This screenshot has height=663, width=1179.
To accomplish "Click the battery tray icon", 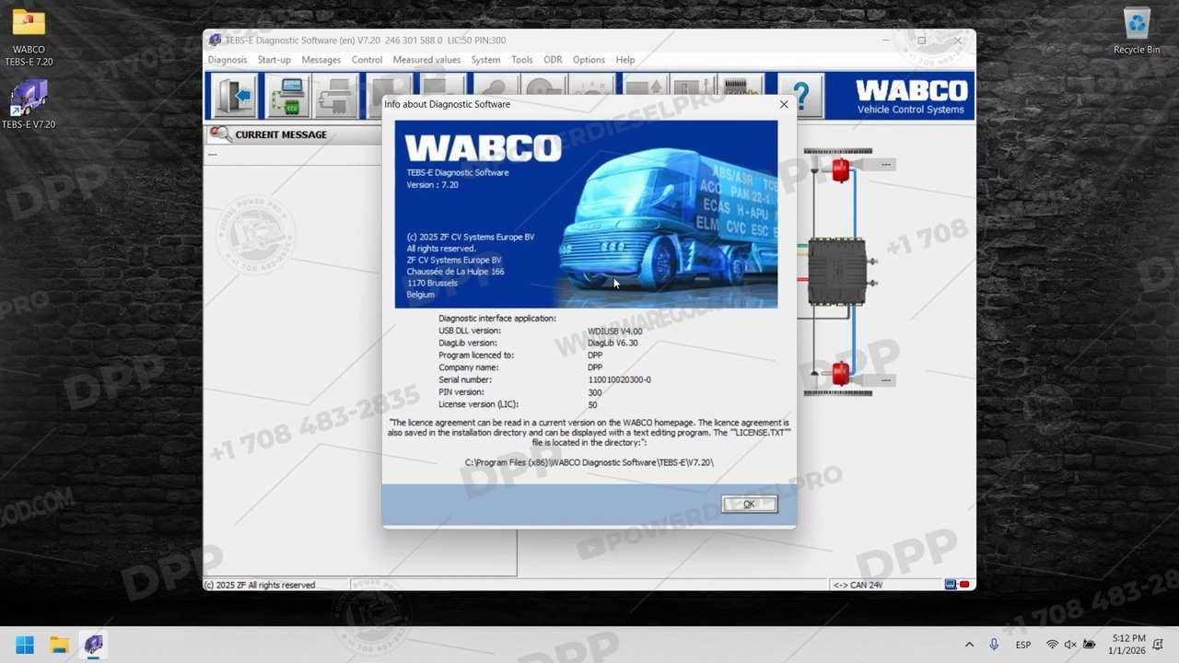I will 1090,645.
